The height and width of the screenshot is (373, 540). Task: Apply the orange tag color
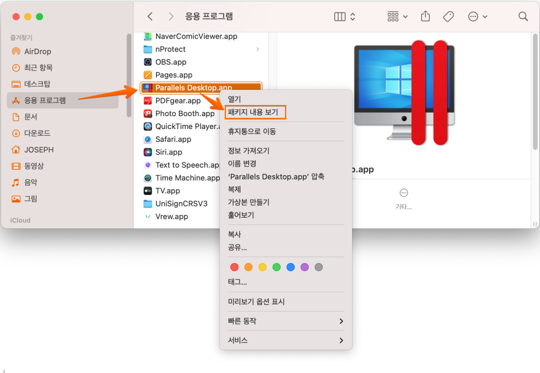click(x=248, y=267)
